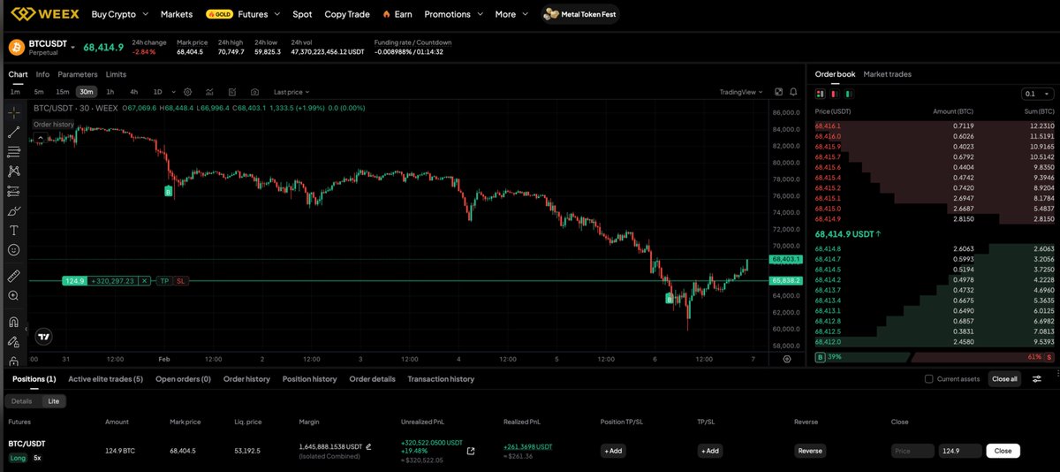Click the white Close position button
The width and height of the screenshot is (1060, 472).
(1003, 451)
